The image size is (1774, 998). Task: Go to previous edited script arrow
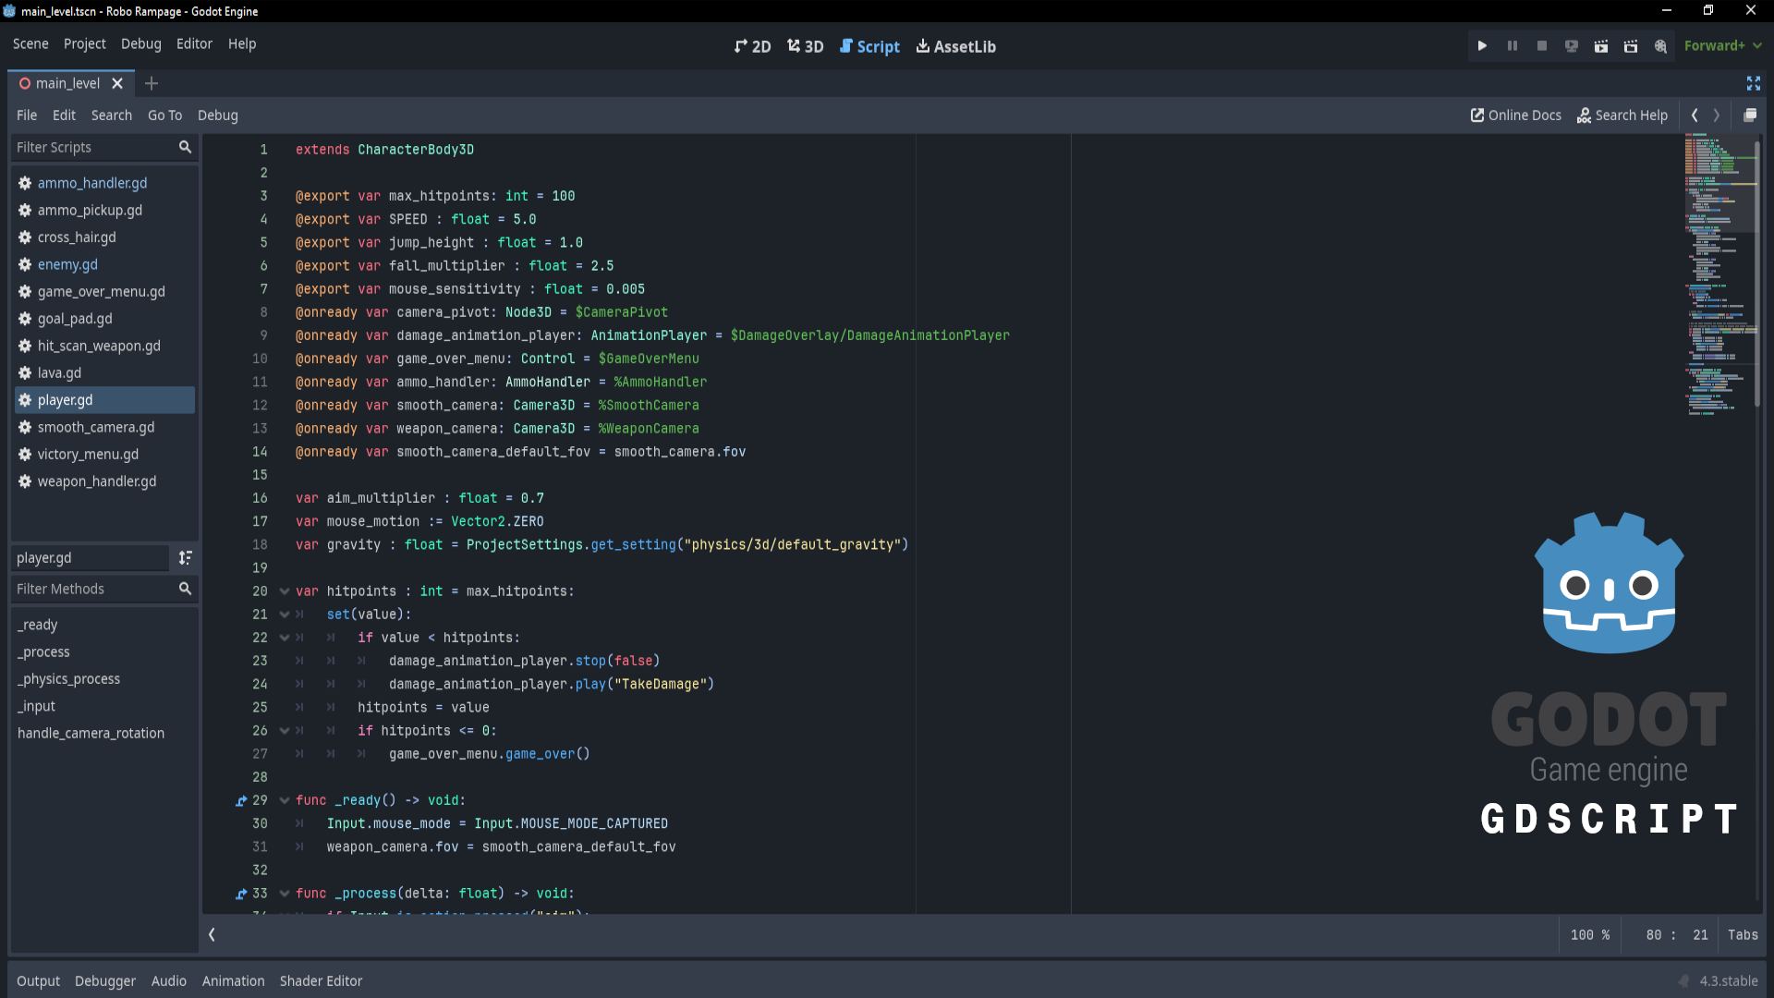coord(1695,116)
